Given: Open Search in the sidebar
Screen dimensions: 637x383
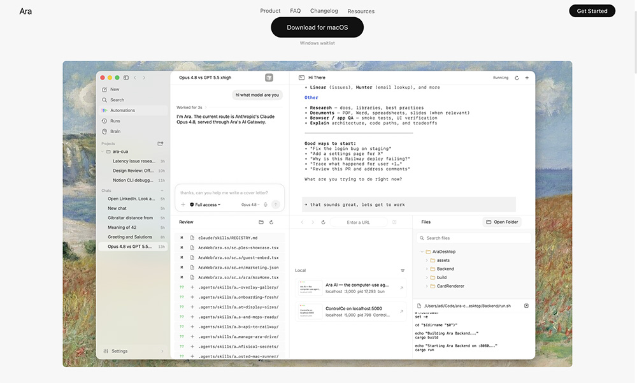Looking at the screenshot, I should [133, 100].
